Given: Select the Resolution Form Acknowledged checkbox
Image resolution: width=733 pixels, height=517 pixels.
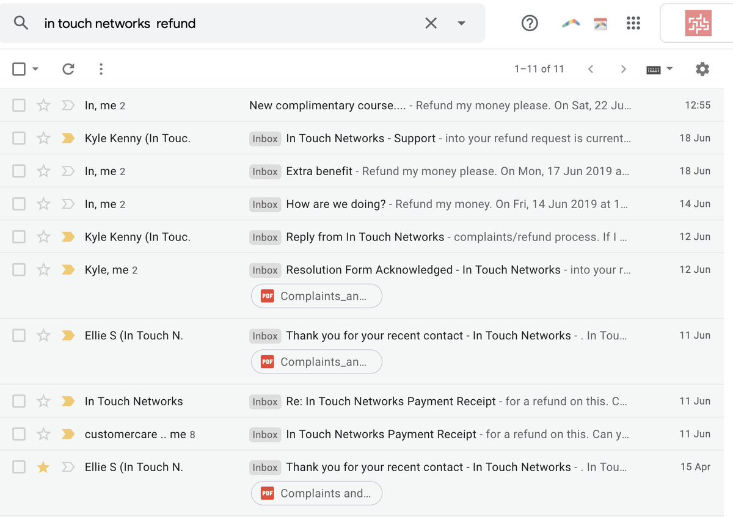Looking at the screenshot, I should pos(19,270).
